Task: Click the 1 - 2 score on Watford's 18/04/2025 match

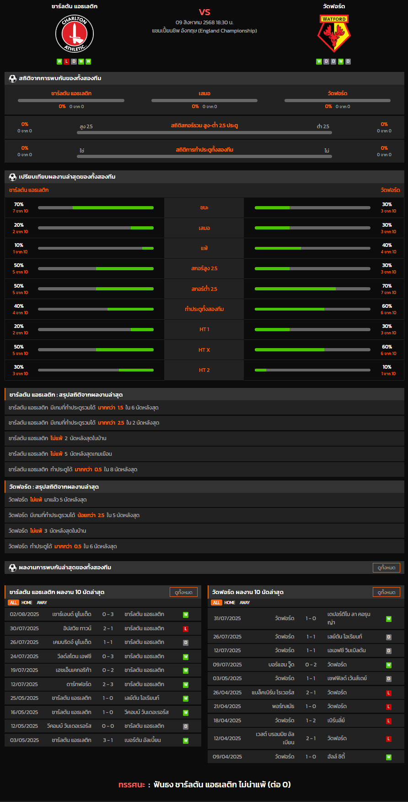Action: [311, 720]
